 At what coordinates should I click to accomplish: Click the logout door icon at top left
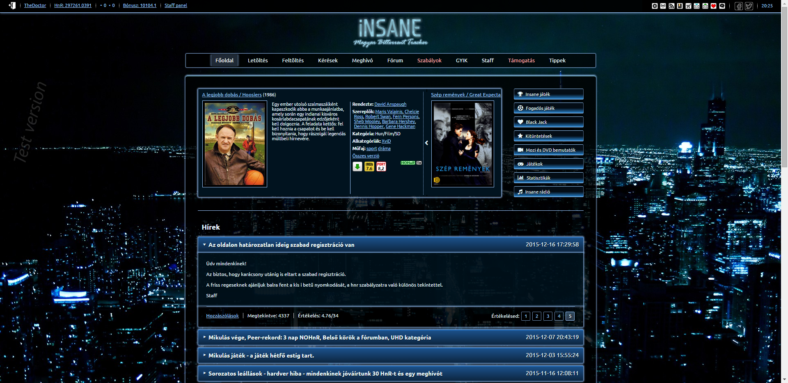point(12,5)
